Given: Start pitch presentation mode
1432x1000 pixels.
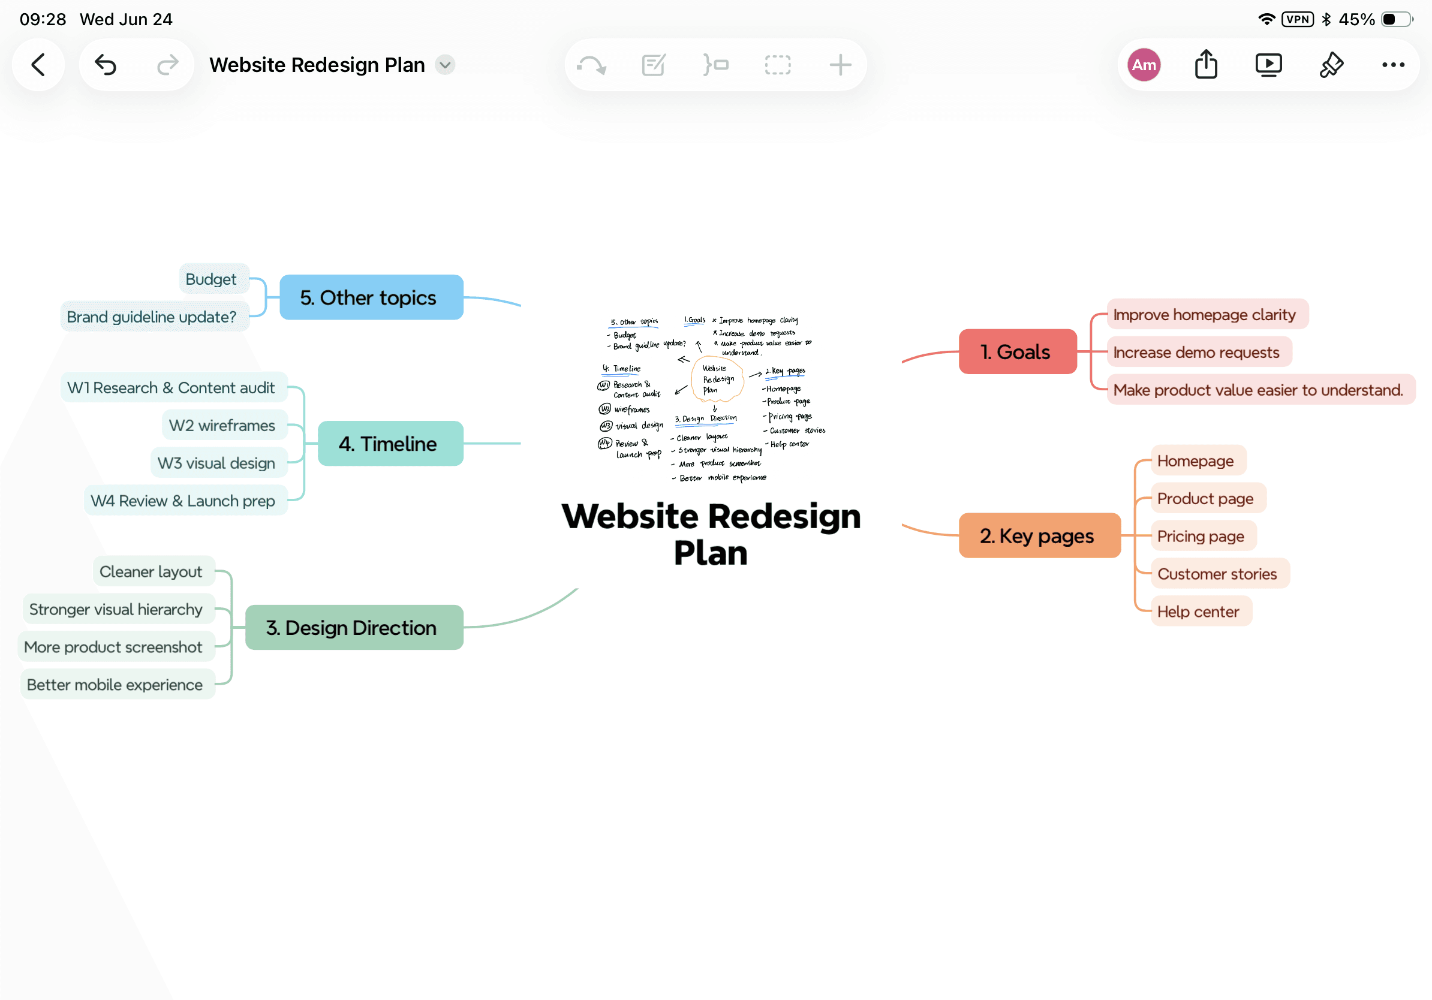Looking at the screenshot, I should click(x=1268, y=65).
